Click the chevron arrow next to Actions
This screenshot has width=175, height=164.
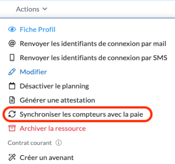(45, 9)
